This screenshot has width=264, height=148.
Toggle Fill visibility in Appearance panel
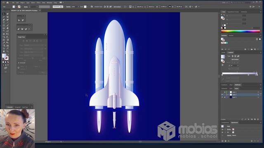click(223, 132)
